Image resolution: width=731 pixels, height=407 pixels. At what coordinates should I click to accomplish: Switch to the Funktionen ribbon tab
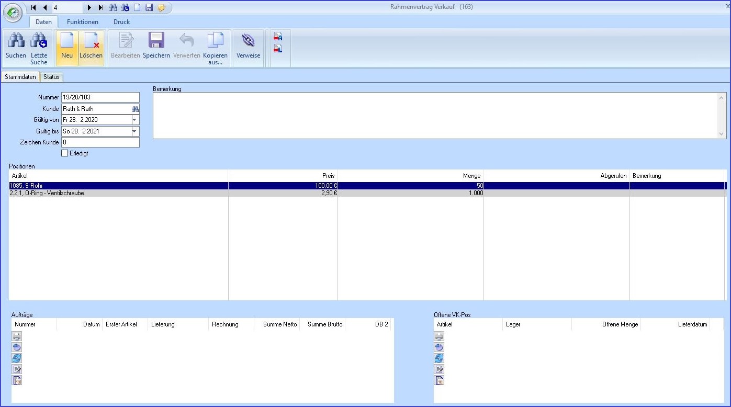tap(82, 22)
